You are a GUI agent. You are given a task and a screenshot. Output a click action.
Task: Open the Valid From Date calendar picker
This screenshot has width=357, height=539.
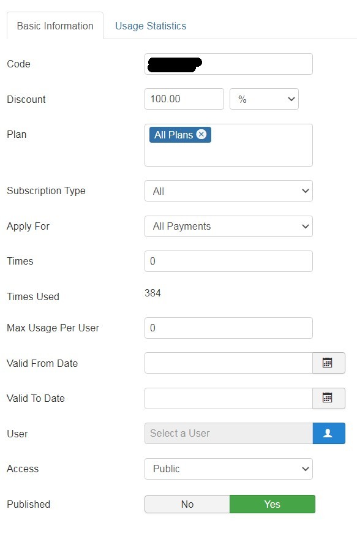pos(328,363)
